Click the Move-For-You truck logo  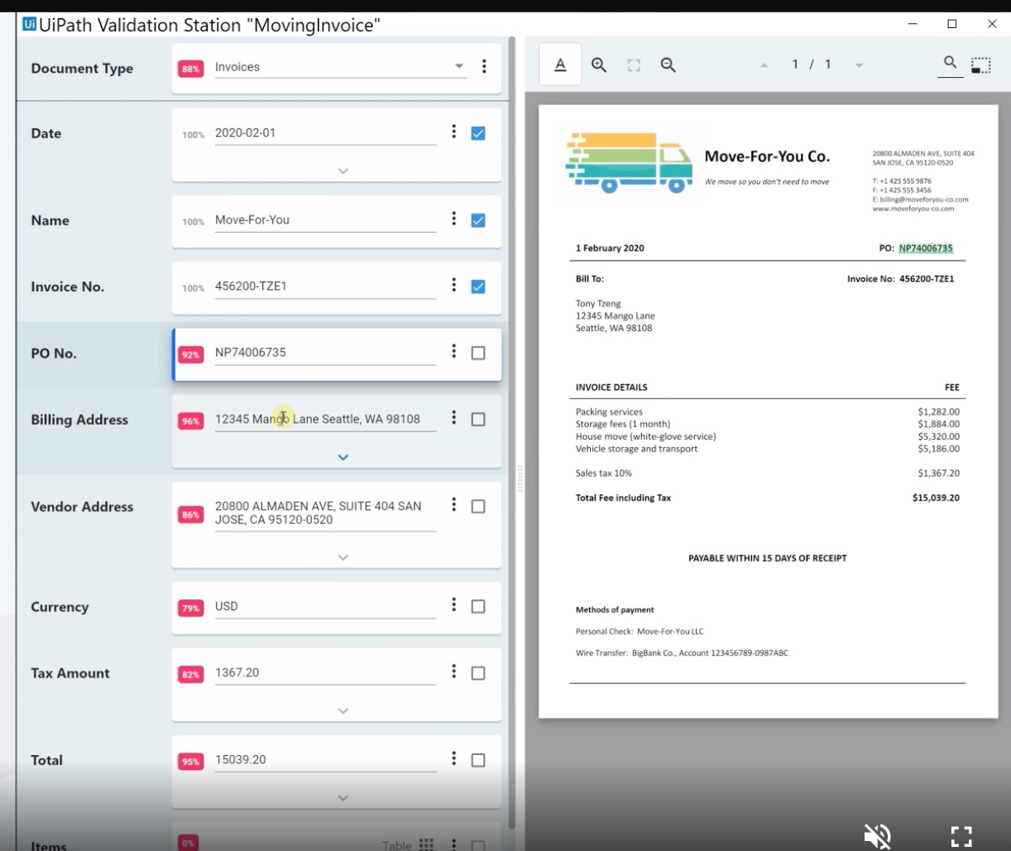(x=629, y=161)
